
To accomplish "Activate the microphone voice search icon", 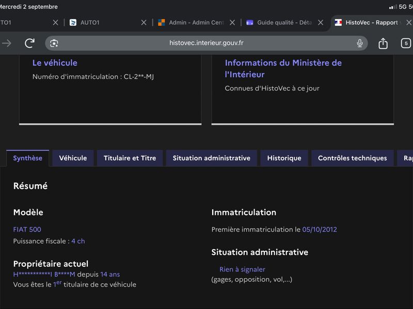I will coord(359,43).
